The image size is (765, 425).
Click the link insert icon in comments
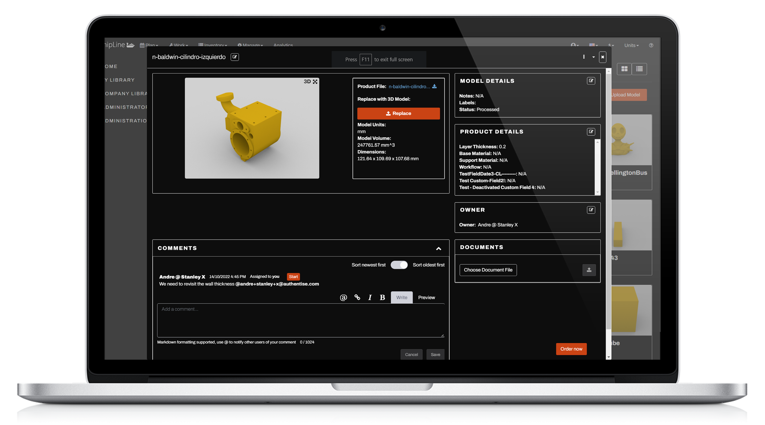(357, 297)
